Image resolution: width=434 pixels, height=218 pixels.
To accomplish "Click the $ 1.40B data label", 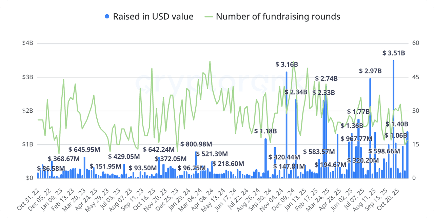I will tap(397, 124).
